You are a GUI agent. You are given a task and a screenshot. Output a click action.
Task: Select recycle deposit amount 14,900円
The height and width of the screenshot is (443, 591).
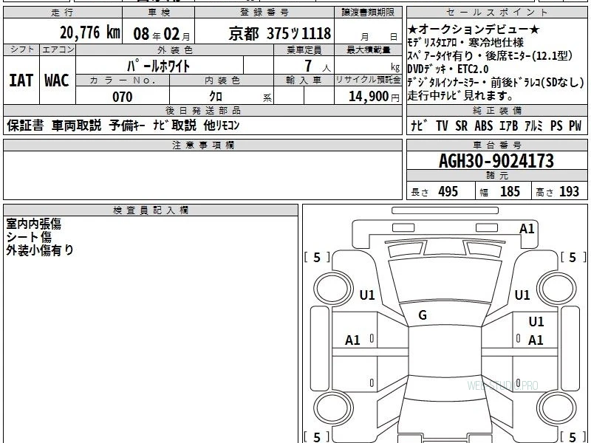pos(374,97)
